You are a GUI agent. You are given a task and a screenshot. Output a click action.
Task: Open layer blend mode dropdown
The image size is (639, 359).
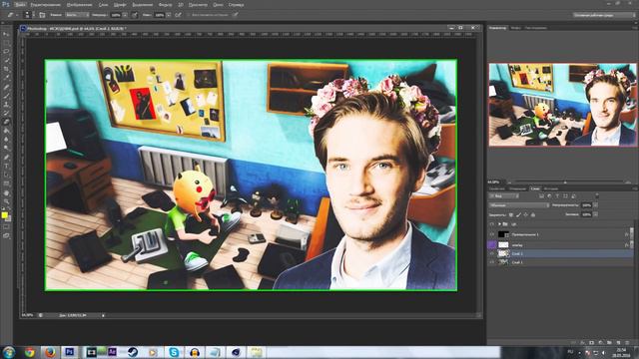tap(519, 205)
